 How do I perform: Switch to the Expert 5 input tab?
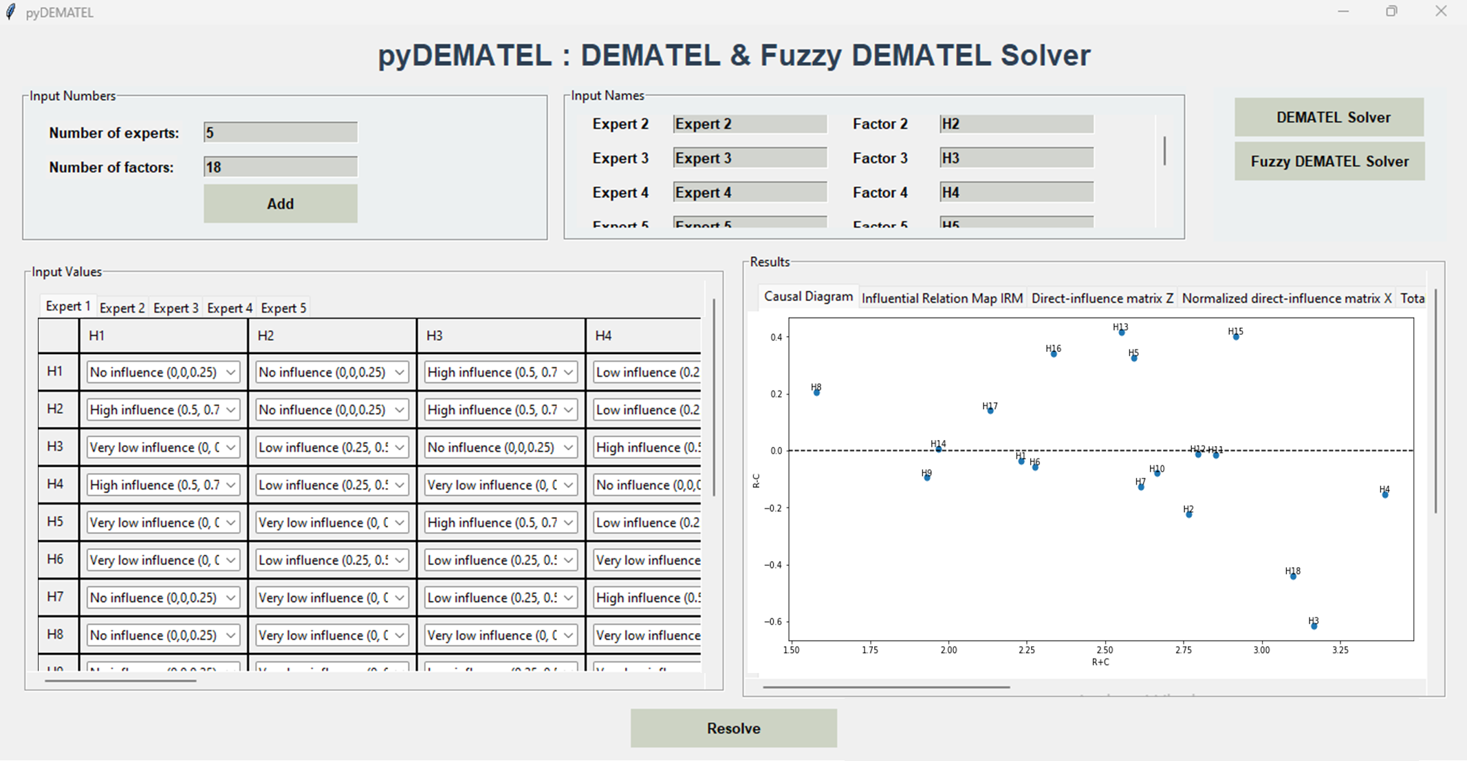click(x=283, y=307)
